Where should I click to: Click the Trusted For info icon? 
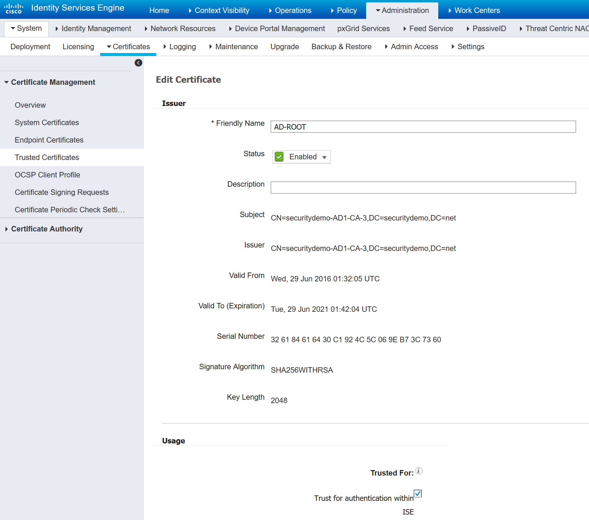(419, 471)
